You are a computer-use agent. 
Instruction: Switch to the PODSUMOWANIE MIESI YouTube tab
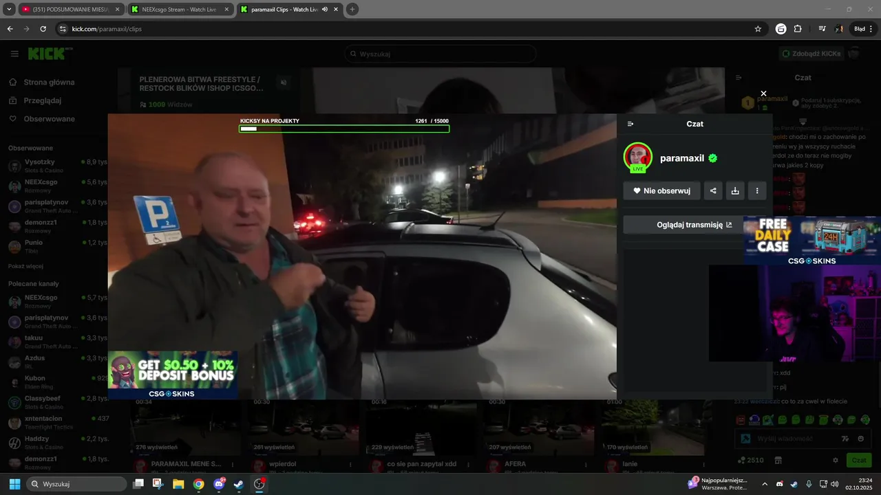tap(71, 10)
